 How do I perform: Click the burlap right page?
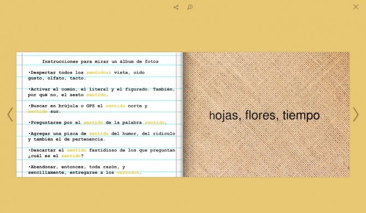pyautogui.click(x=267, y=114)
